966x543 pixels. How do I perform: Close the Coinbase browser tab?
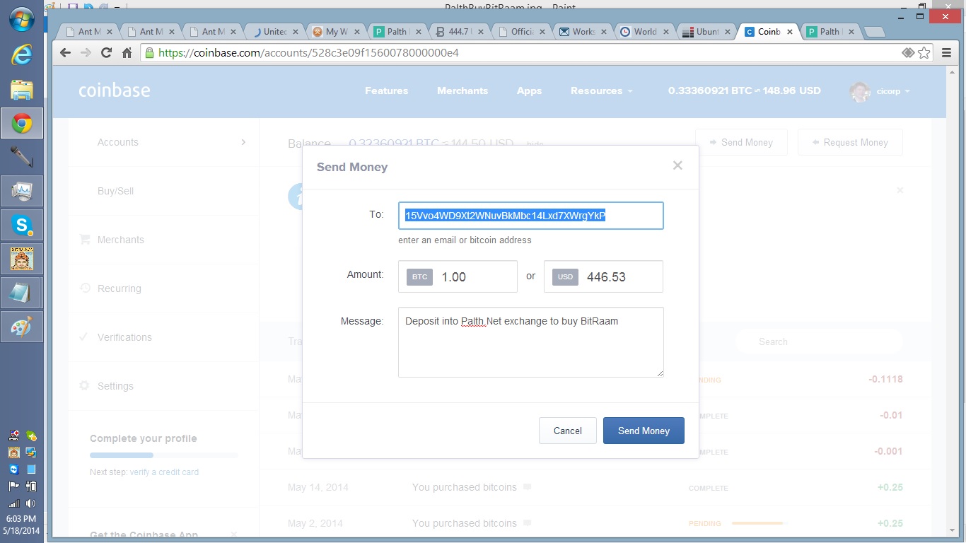790,32
